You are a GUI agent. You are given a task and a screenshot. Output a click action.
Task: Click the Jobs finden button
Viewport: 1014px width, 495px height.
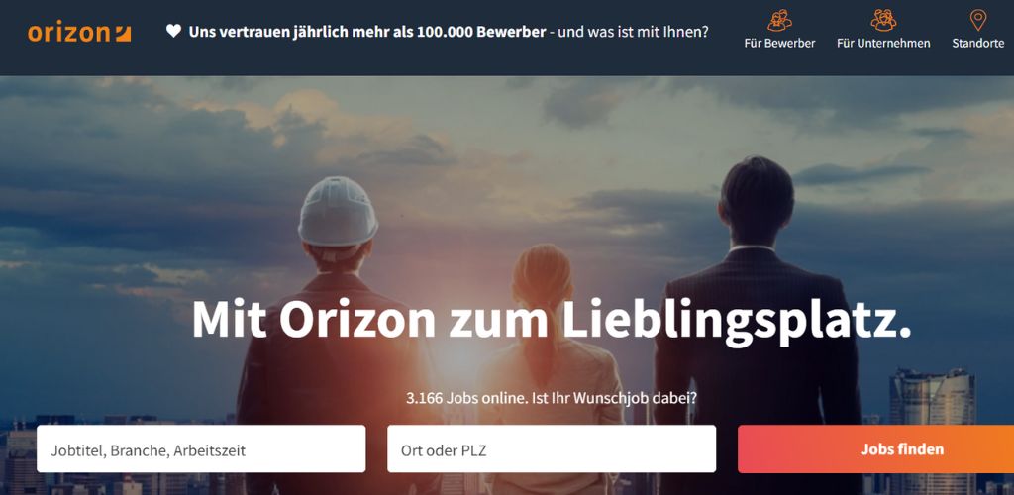875,449
